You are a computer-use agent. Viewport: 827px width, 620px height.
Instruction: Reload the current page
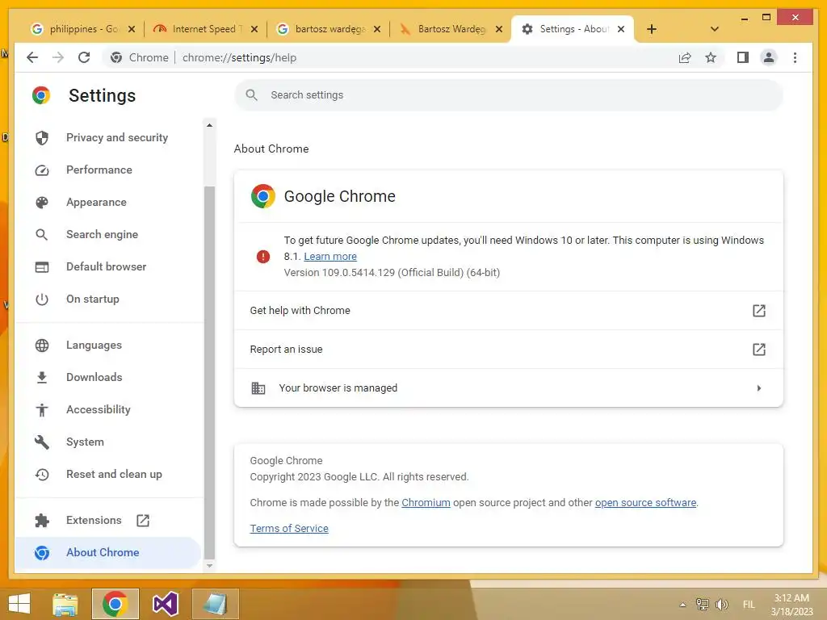point(84,57)
